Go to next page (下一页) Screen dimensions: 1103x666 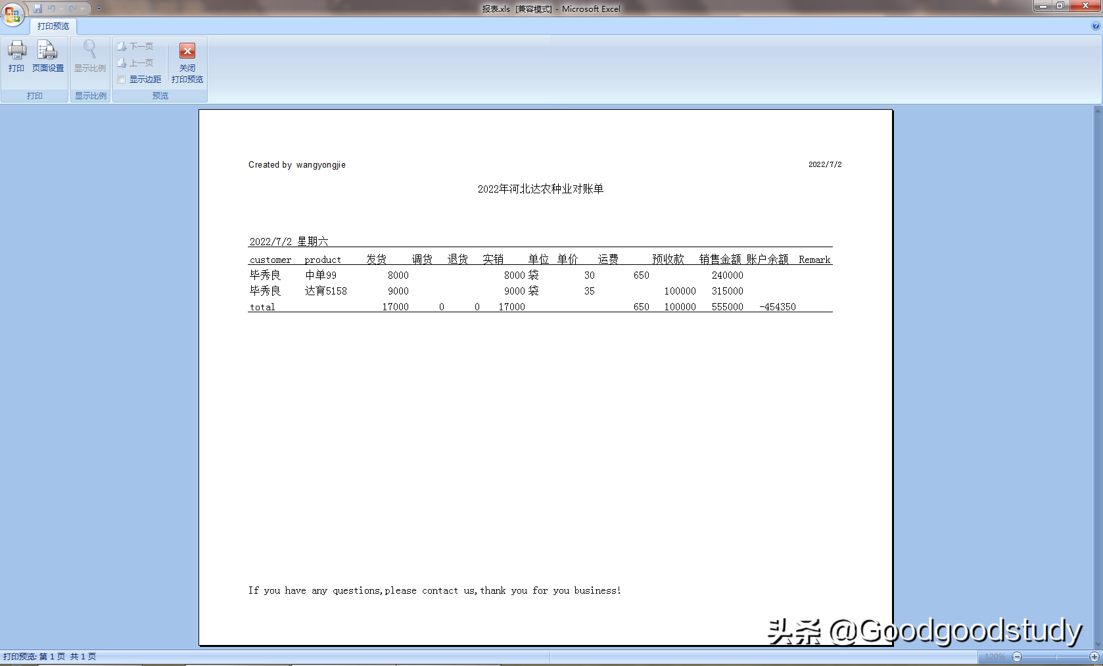135,46
